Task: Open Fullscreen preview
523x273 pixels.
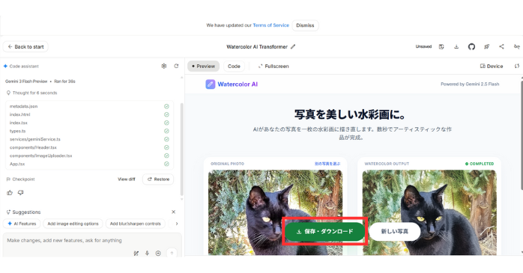Action: [273, 67]
